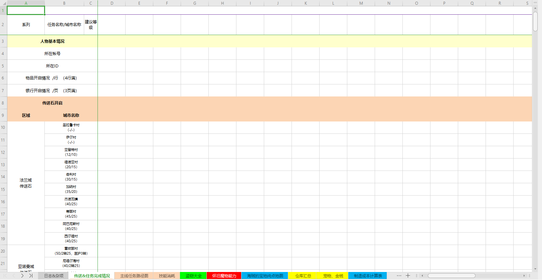Click the horizontal scrollbar thumb

coord(451,276)
